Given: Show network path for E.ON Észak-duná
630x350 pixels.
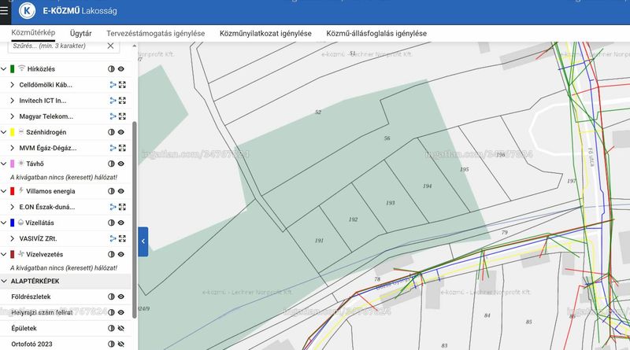Looking at the screenshot, I should coord(113,207).
